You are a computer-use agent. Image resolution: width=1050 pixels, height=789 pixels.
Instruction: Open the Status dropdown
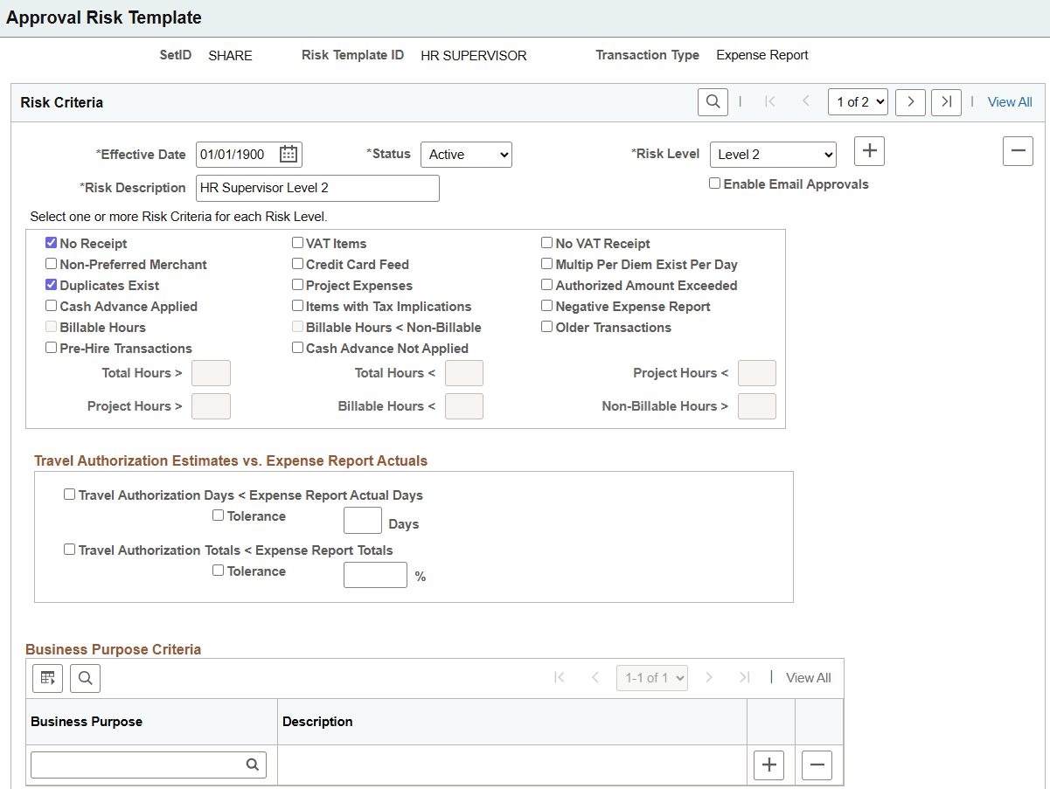466,154
